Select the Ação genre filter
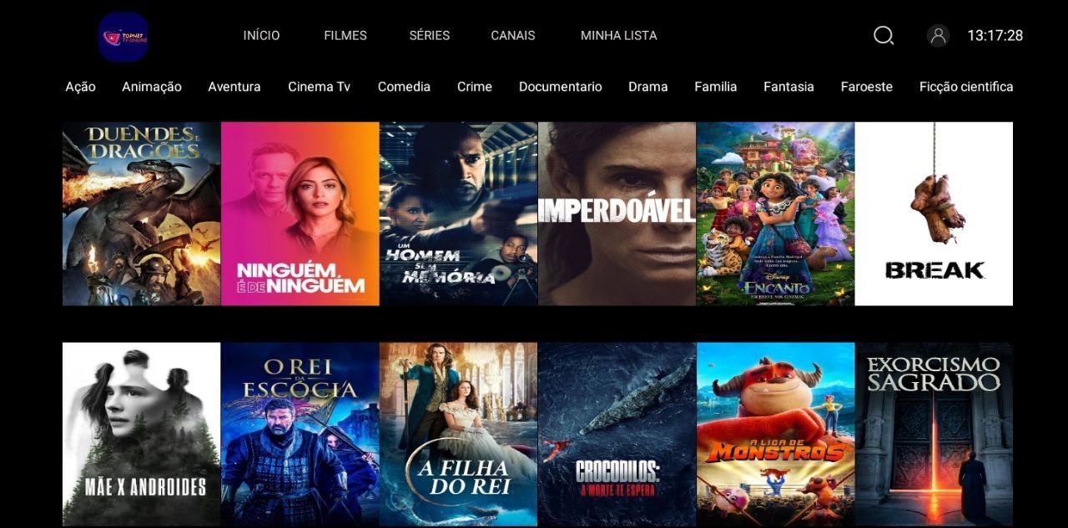The image size is (1068, 528). 80,87
